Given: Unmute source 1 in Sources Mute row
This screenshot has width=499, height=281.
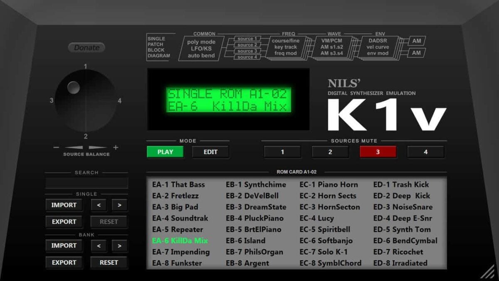Looking at the screenshot, I should 282,152.
